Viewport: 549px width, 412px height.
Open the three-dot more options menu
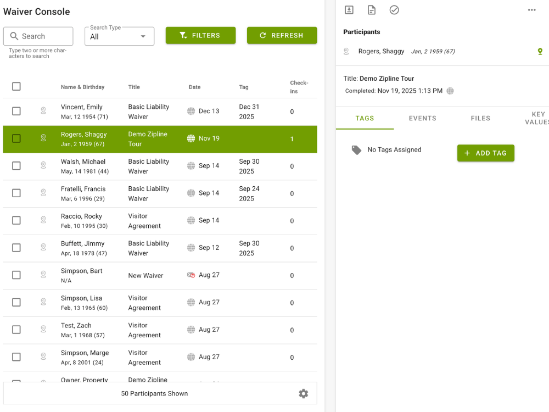(x=531, y=10)
